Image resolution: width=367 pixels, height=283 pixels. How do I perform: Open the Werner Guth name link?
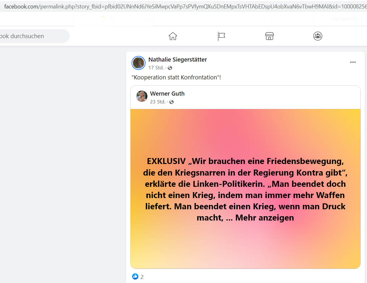pos(167,94)
